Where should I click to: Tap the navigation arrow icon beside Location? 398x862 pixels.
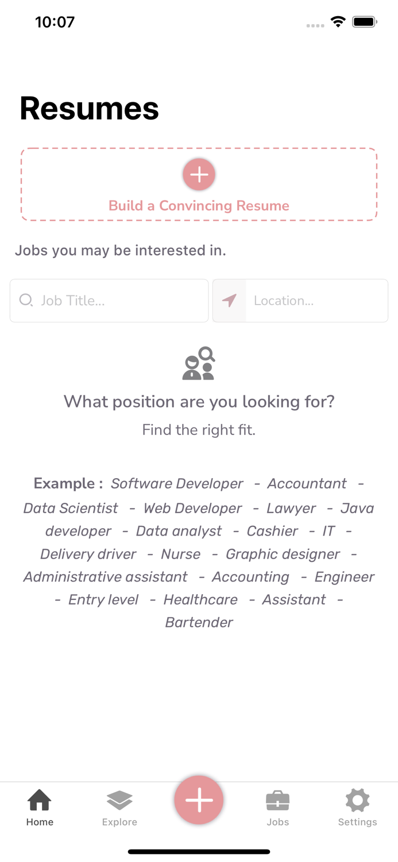[x=229, y=301]
